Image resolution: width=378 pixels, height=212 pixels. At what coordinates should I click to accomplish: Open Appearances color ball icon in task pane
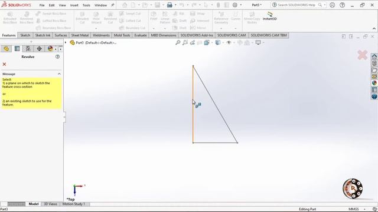[x=374, y=83]
